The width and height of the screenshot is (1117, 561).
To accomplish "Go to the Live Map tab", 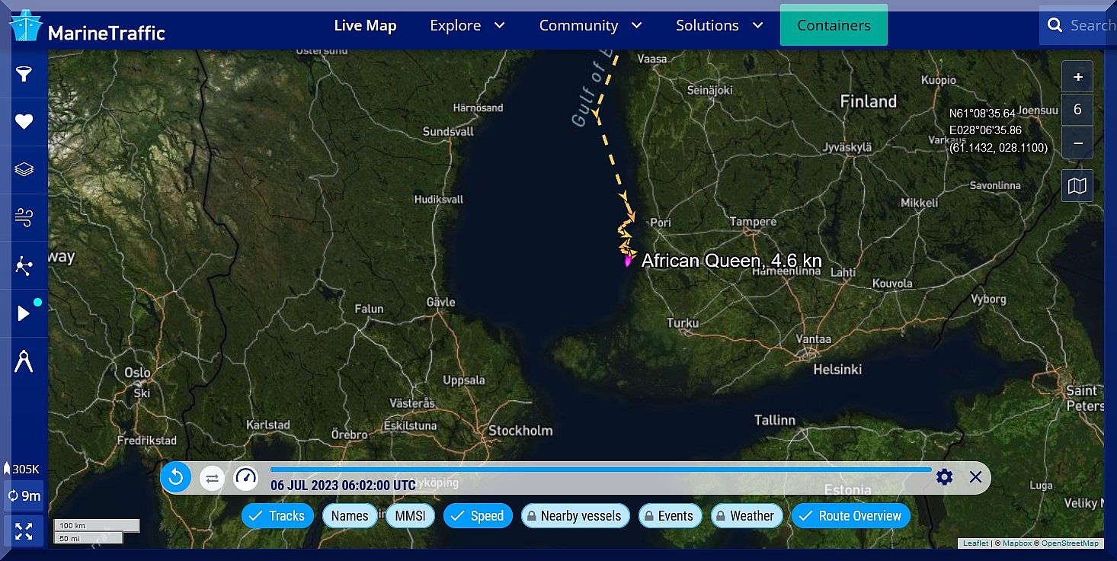I will (365, 25).
